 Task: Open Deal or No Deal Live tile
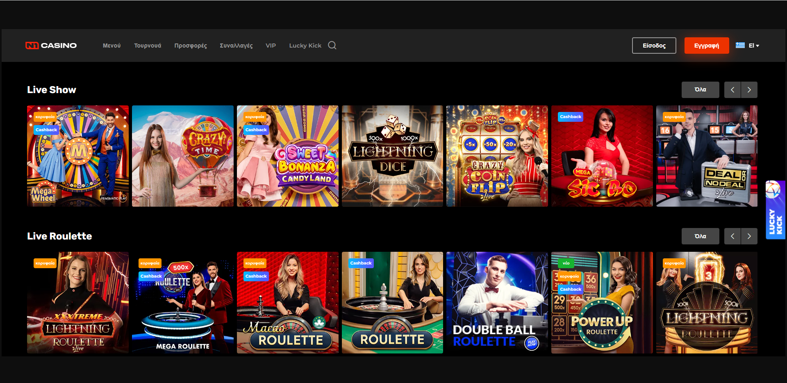coord(707,156)
